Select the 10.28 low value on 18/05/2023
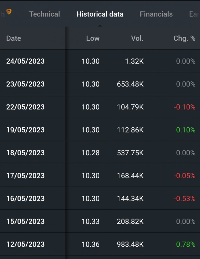Viewport: 200px width, 259px height. 90,153
